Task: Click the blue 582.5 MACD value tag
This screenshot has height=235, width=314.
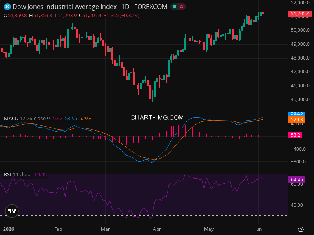Action: [x=297, y=114]
